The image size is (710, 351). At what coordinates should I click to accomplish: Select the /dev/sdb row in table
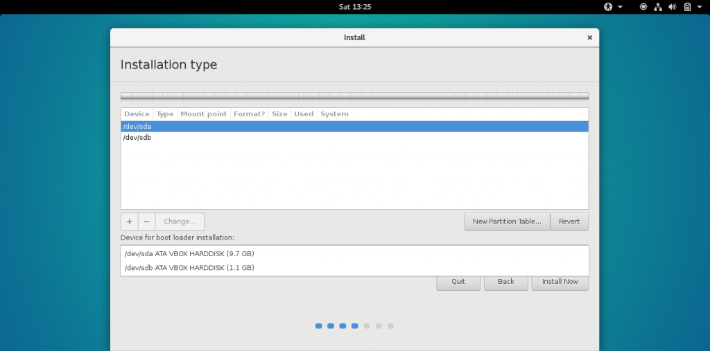(x=354, y=138)
